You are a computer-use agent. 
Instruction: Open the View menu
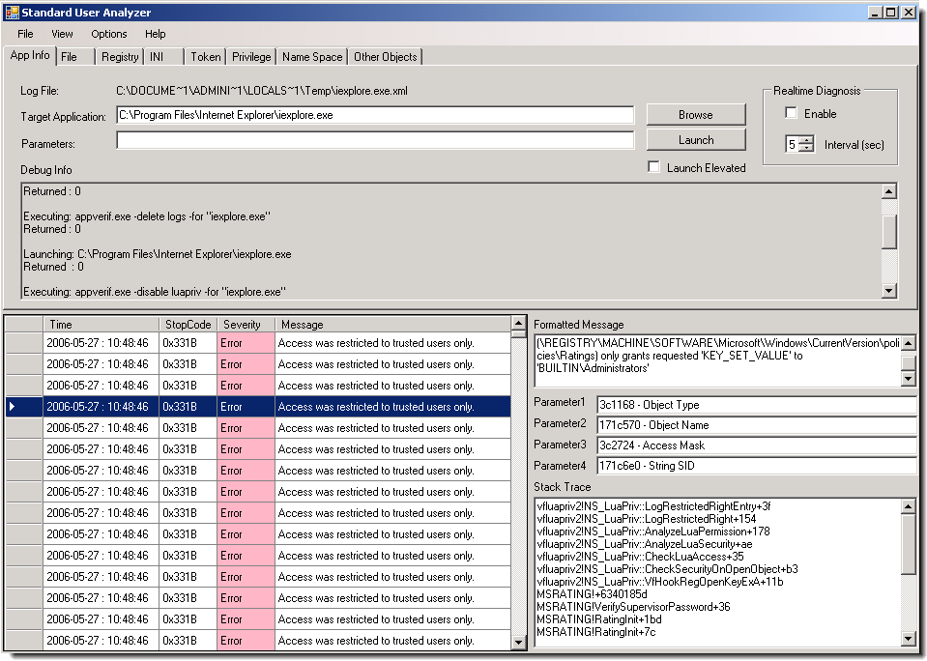[62, 34]
